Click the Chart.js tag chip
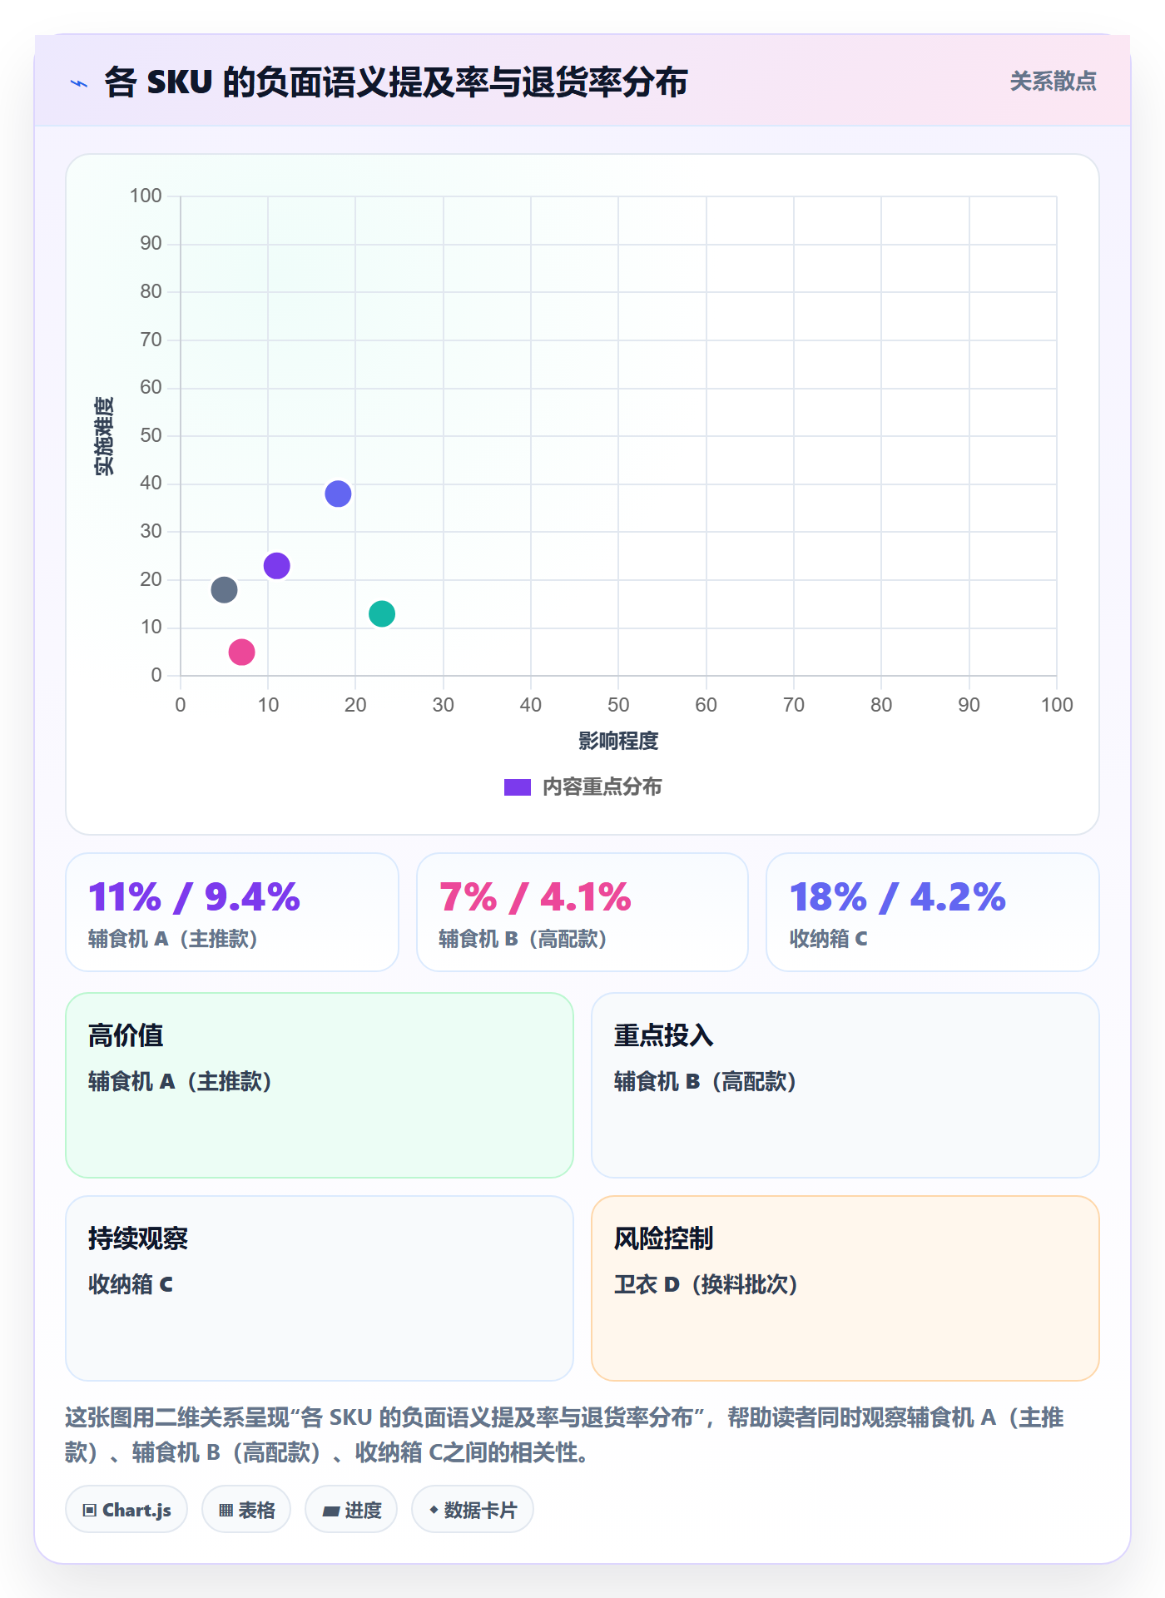 (x=126, y=1510)
